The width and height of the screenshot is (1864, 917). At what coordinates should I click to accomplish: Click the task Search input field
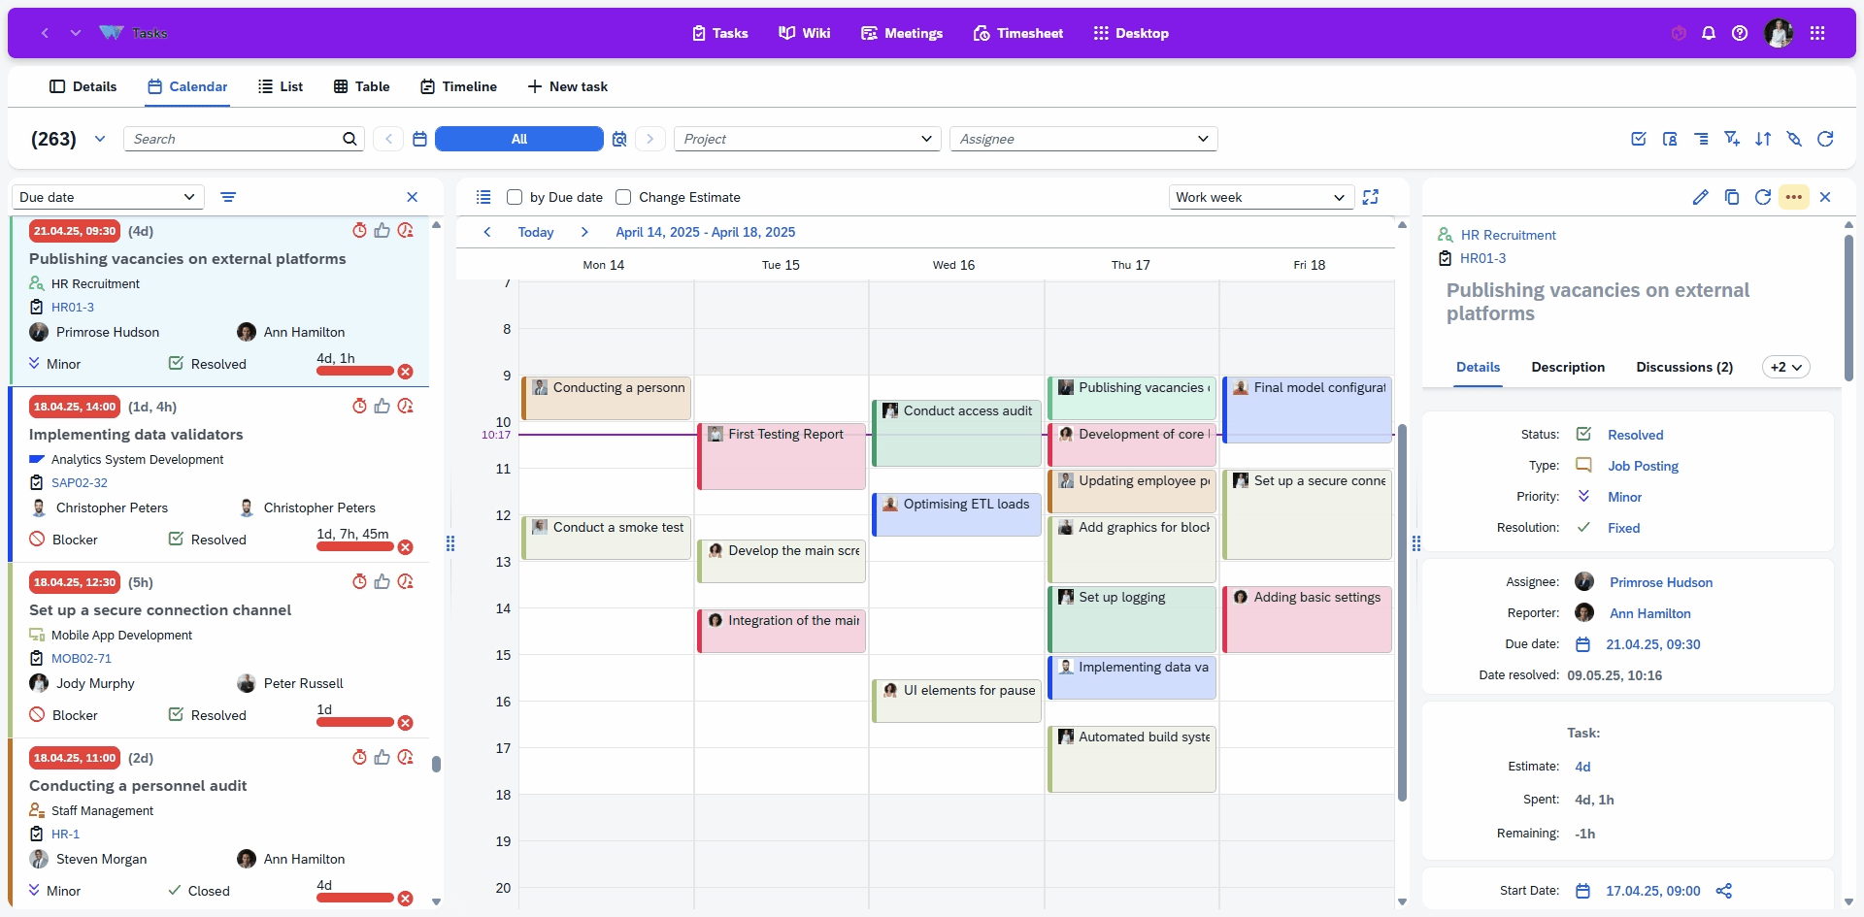point(233,139)
